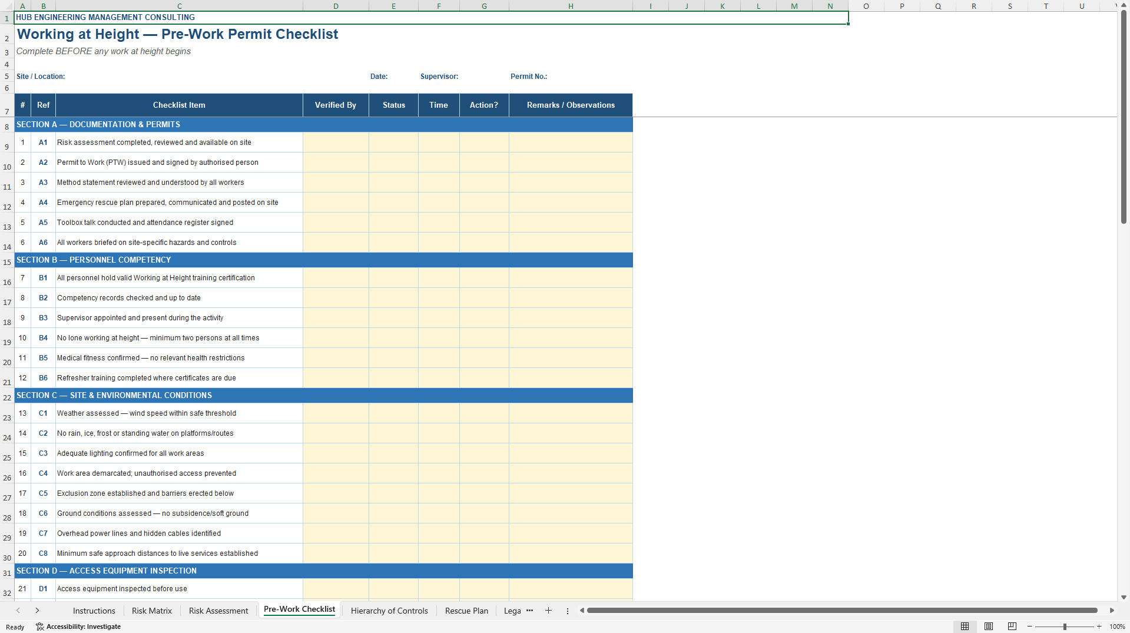Adjust the zoom slider handle
The height and width of the screenshot is (633, 1130).
coord(1065,627)
